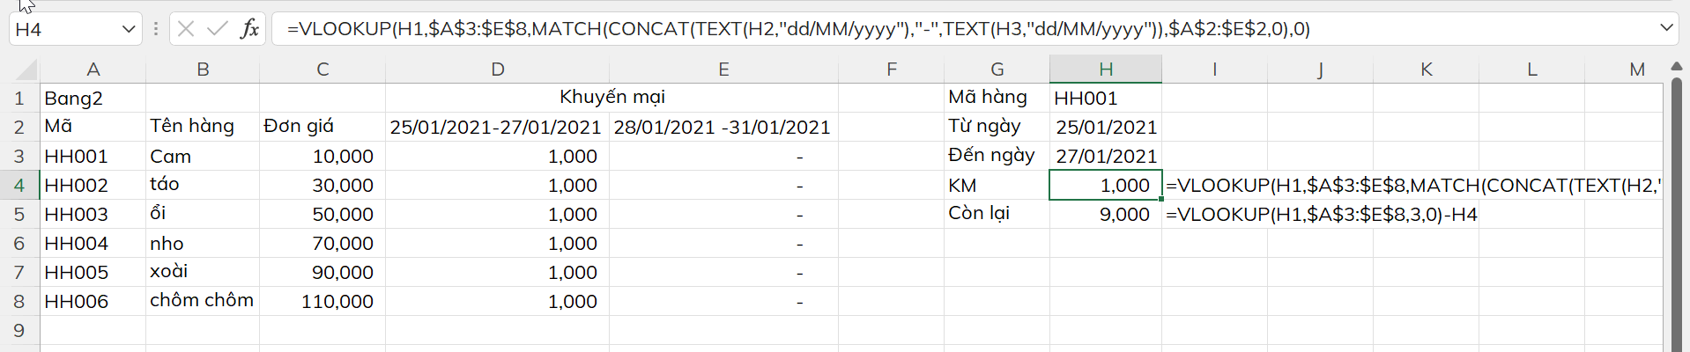
Task: Select column D header
Action: pyautogui.click(x=497, y=70)
